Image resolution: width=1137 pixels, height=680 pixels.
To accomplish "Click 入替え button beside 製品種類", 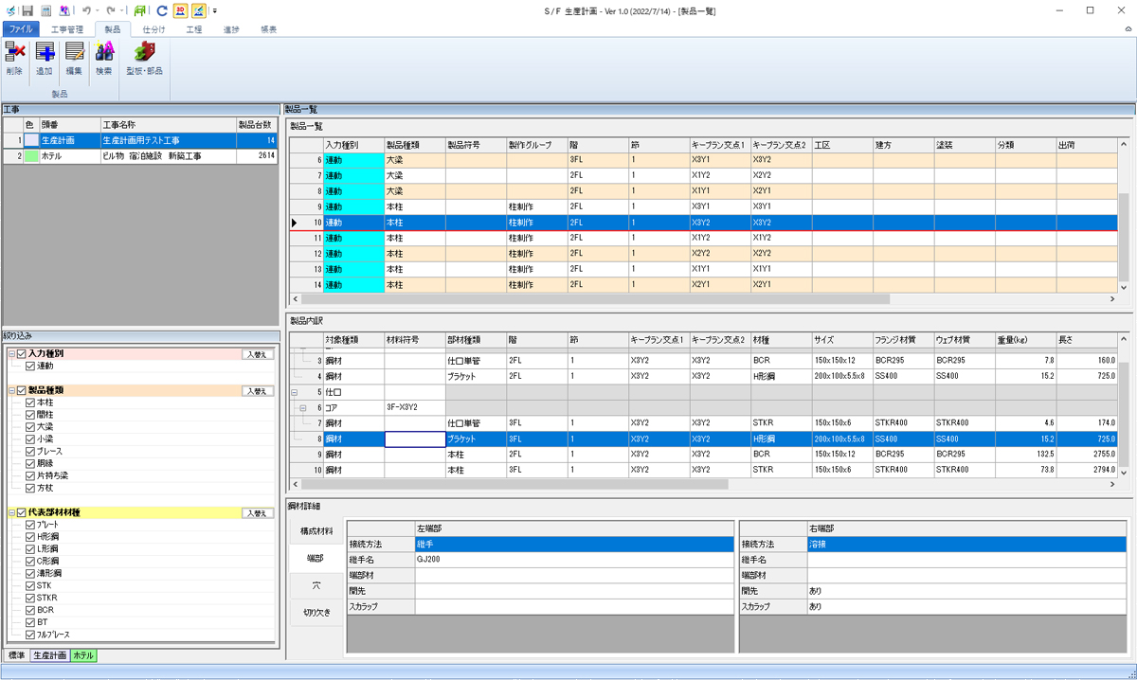I will pos(258,391).
